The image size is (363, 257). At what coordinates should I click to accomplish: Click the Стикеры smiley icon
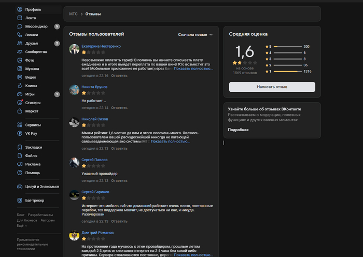[x=20, y=103]
